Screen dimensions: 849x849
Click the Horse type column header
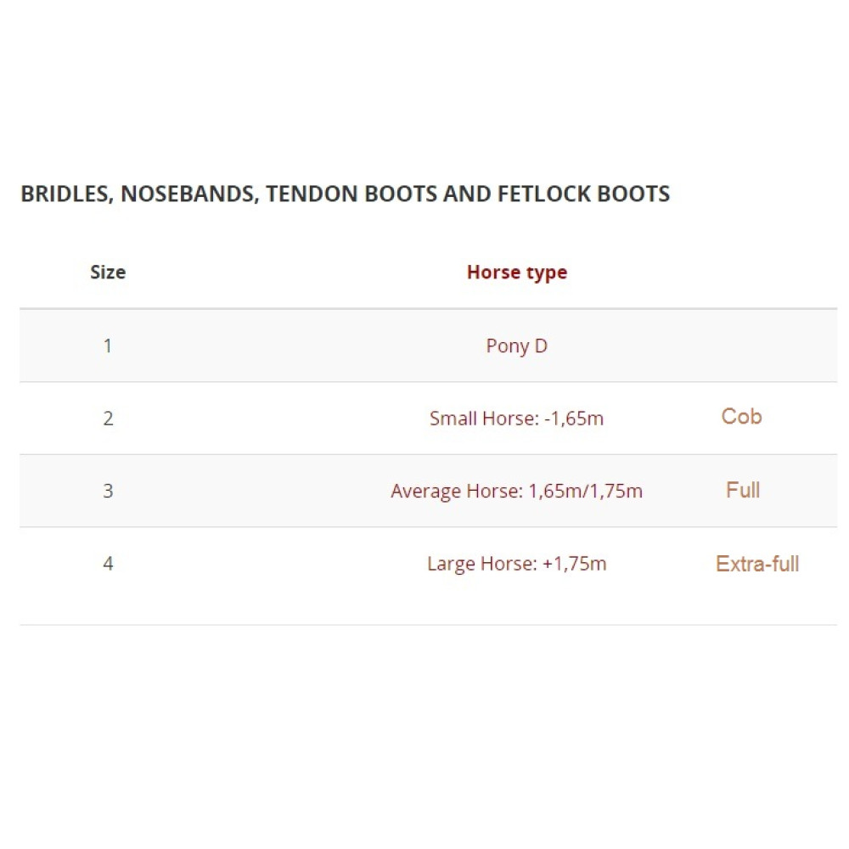(516, 273)
